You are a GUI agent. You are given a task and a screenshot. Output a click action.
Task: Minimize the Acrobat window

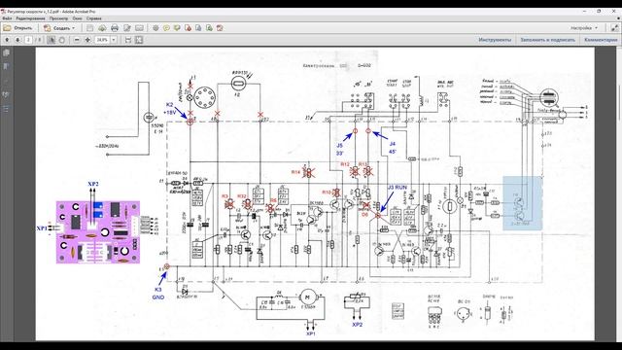585,12
